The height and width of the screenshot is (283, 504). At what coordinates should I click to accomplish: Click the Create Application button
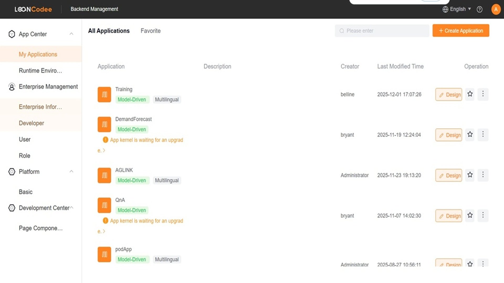[x=461, y=30]
